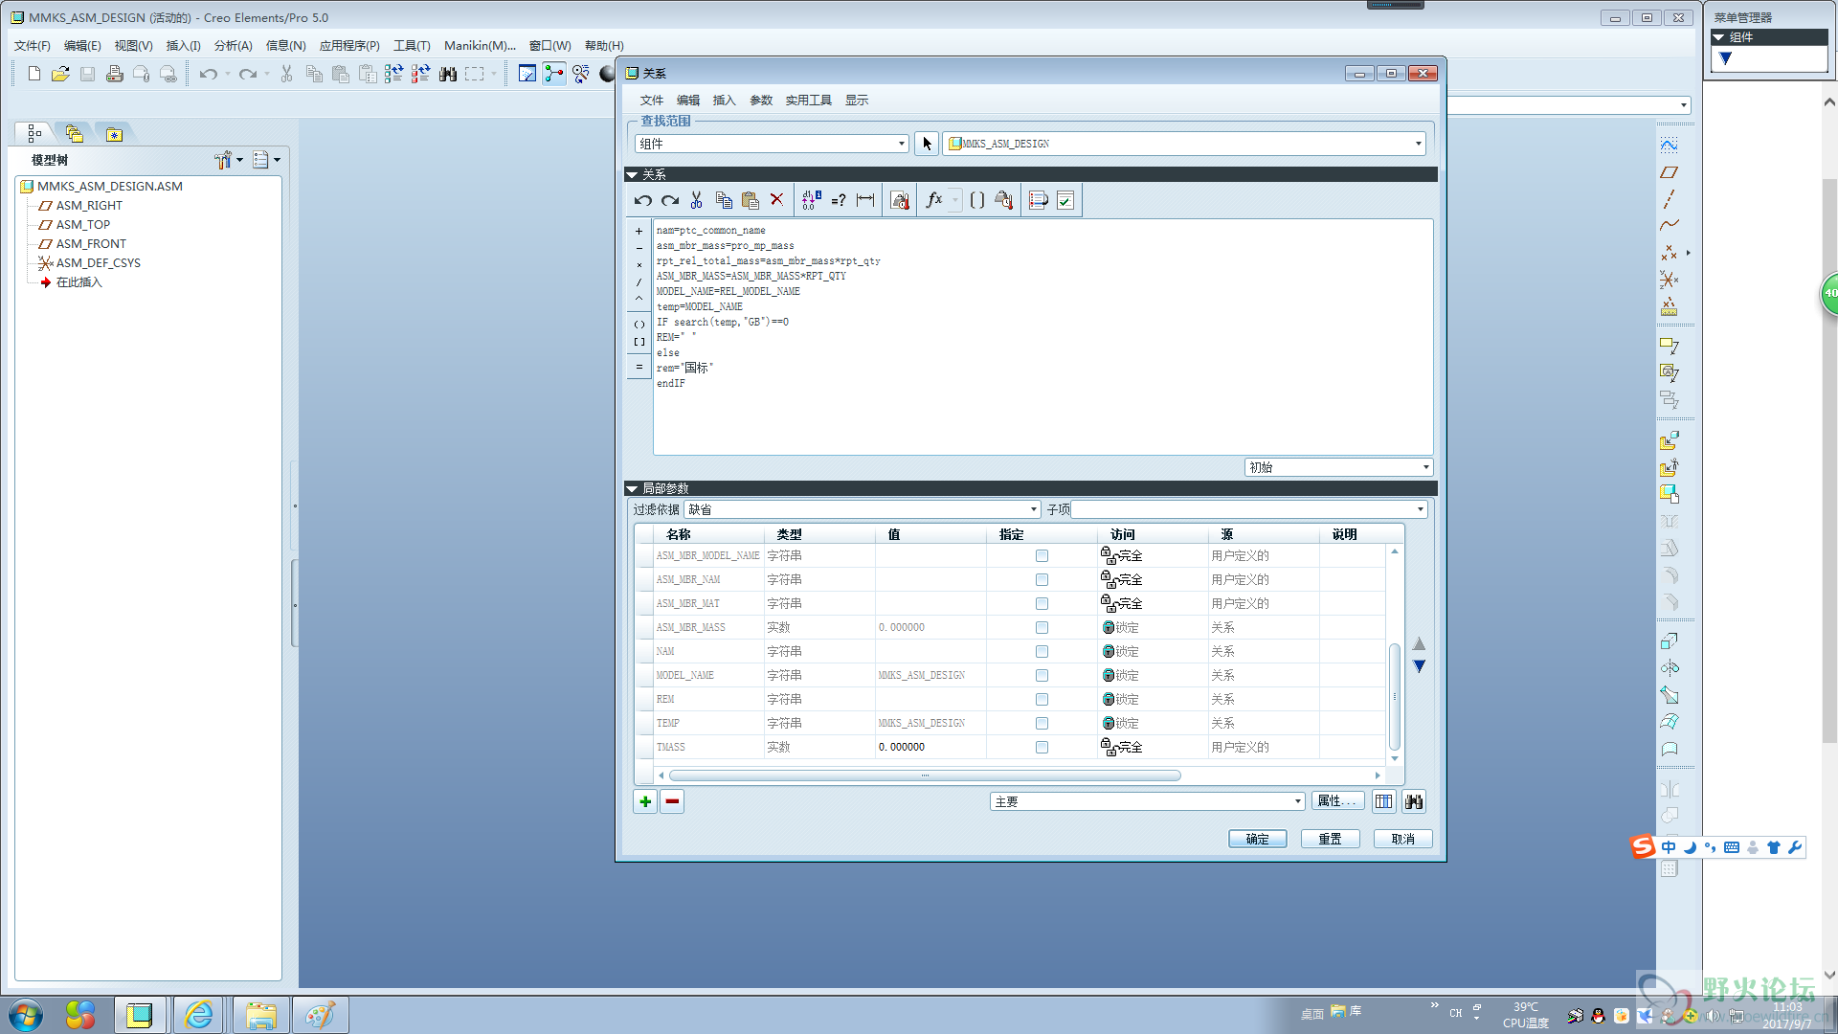Tick the designate box for ASM_MBR_MAT
Image resolution: width=1838 pixels, height=1034 pixels.
pos(1042,604)
